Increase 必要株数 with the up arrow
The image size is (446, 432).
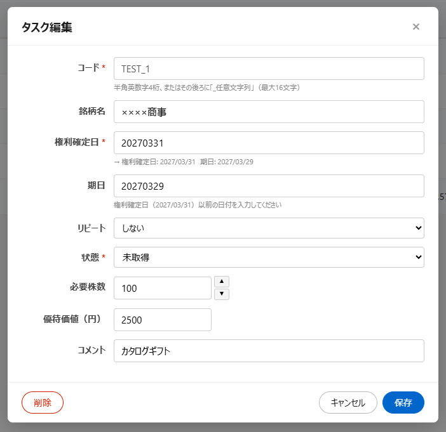222,282
